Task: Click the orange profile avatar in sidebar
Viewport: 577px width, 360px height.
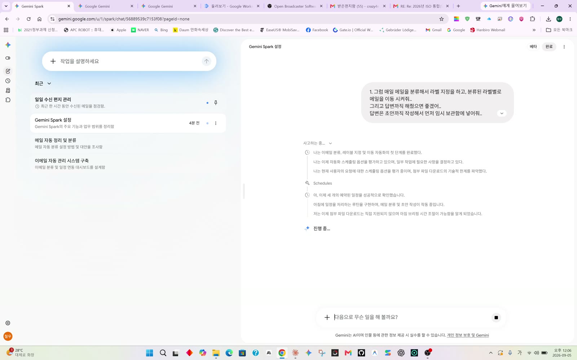Action: 8,336
